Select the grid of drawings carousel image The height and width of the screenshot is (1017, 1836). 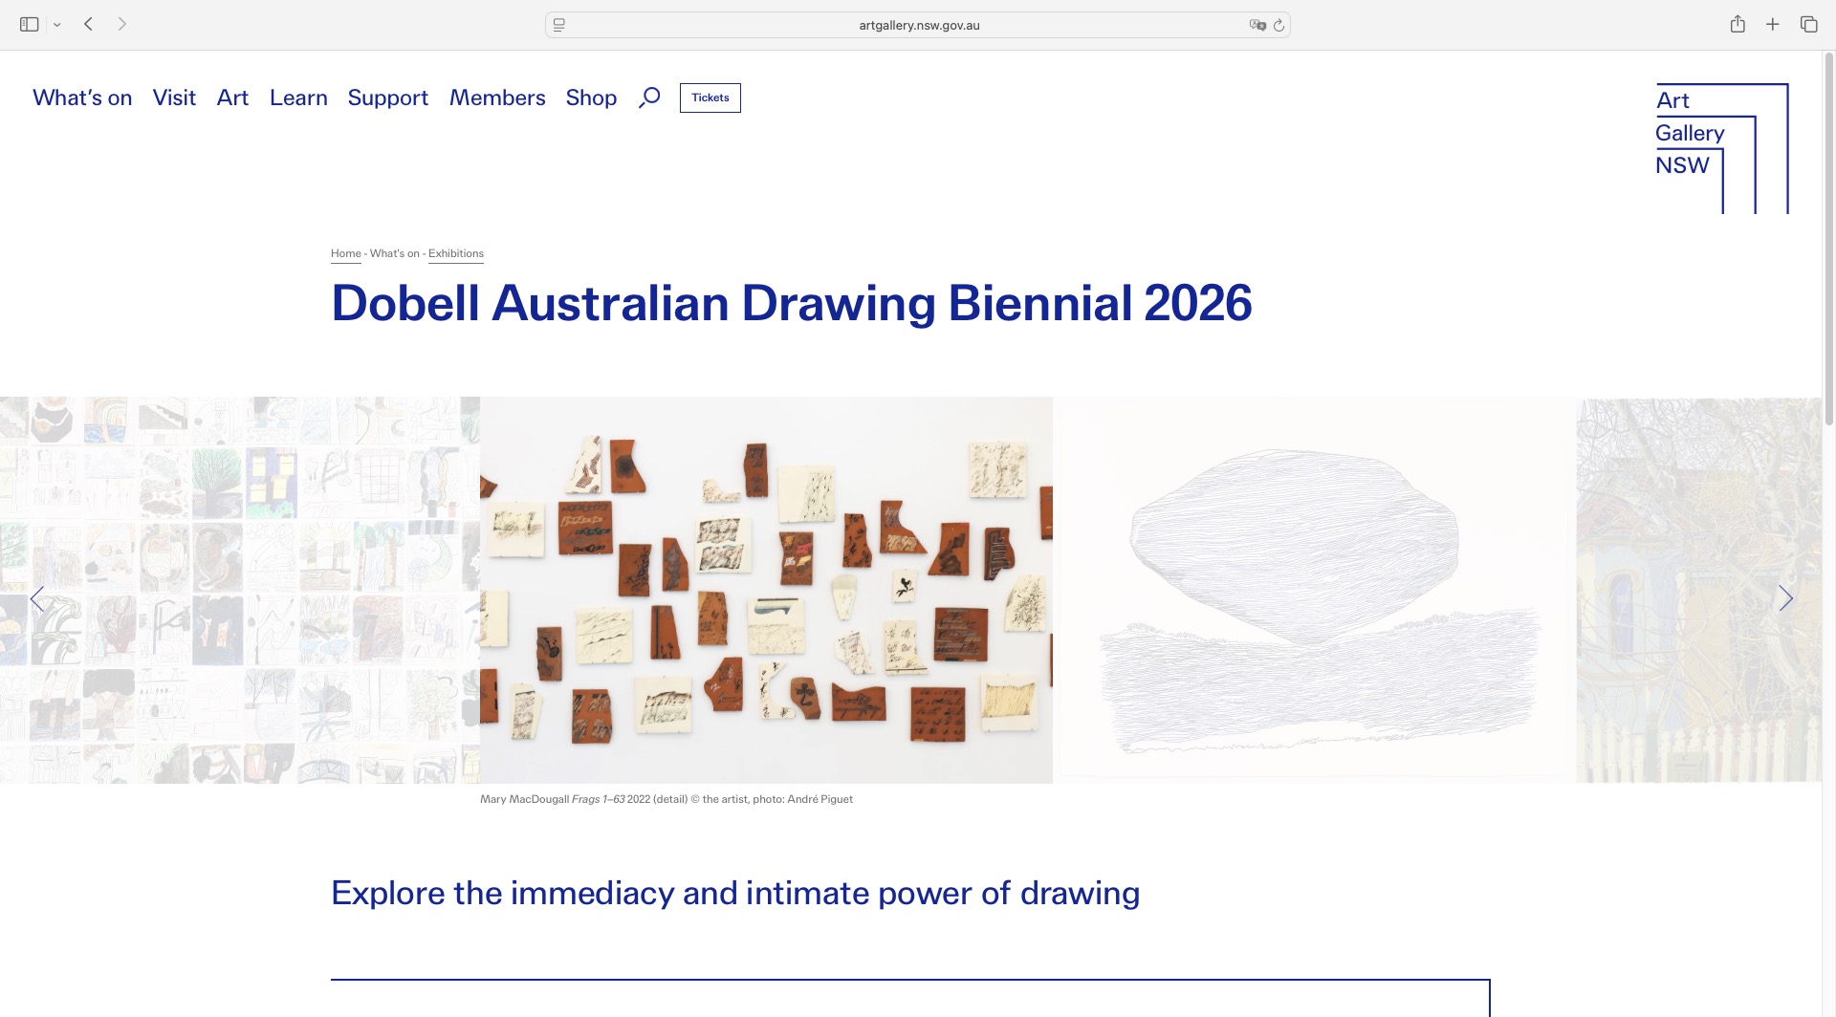click(x=240, y=590)
